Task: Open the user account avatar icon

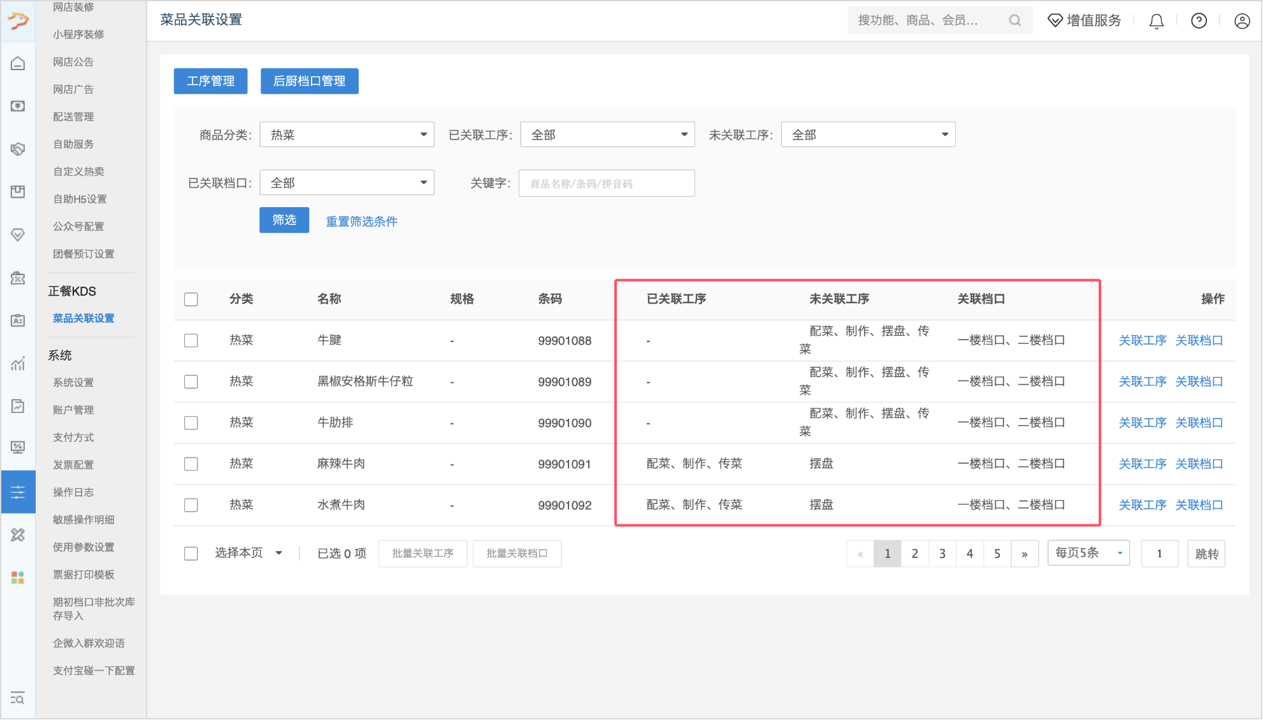Action: (x=1242, y=21)
